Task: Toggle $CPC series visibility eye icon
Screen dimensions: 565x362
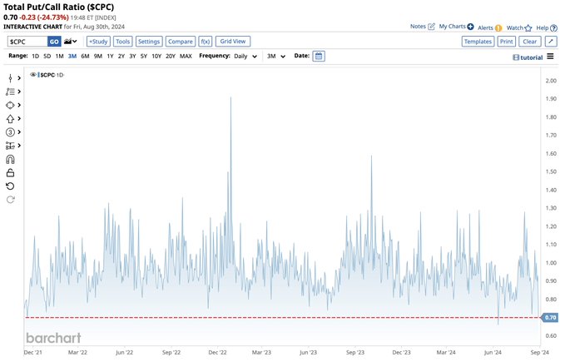Action: [x=32, y=75]
